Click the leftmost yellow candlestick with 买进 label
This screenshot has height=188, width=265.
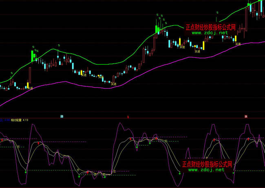point(28,85)
